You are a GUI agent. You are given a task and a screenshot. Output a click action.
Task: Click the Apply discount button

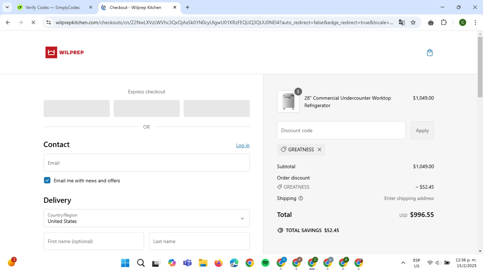(422, 130)
